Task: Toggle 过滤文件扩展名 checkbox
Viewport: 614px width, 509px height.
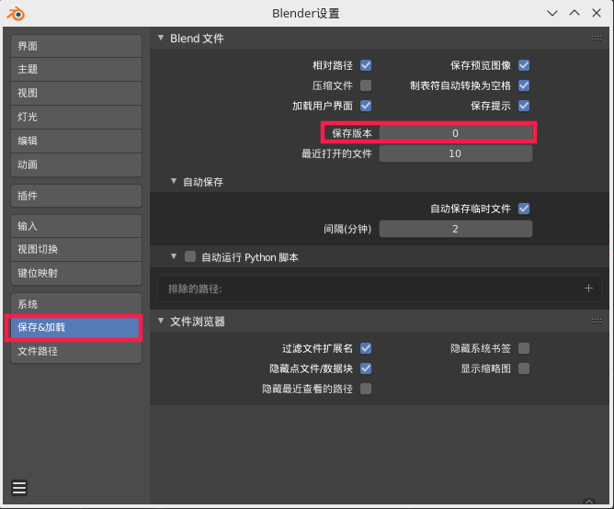Action: pyautogui.click(x=366, y=348)
